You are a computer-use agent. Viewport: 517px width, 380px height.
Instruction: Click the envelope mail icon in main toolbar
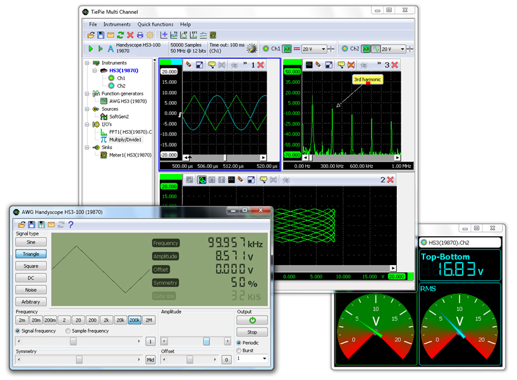click(x=111, y=35)
